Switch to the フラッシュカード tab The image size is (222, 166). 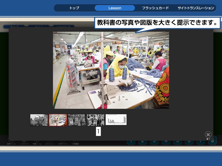(155, 8)
